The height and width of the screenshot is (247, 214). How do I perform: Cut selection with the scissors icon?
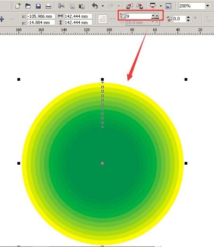[61, 6]
